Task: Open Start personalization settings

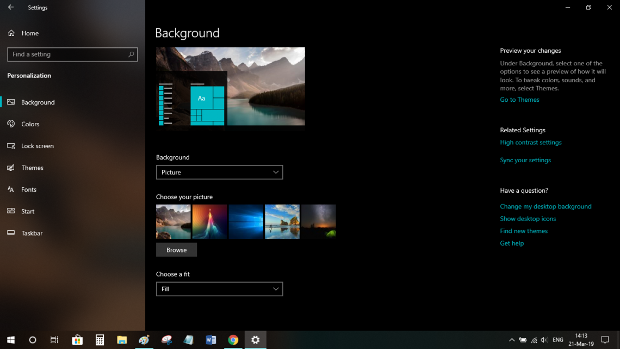Action: (x=27, y=211)
